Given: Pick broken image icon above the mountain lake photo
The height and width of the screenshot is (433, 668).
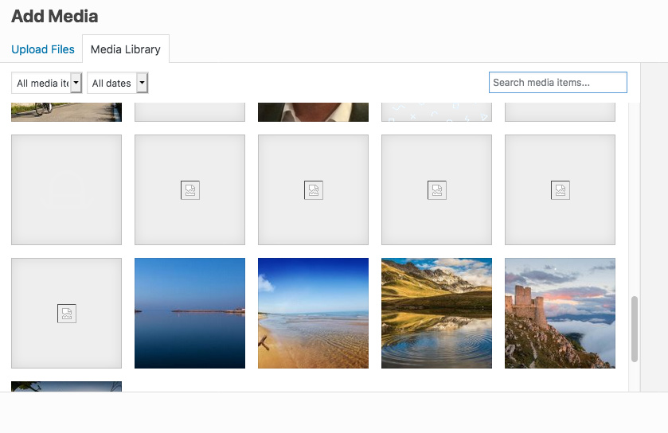Looking at the screenshot, I should tap(436, 189).
